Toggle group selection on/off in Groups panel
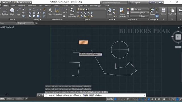The image size is (182, 102). [157, 16]
